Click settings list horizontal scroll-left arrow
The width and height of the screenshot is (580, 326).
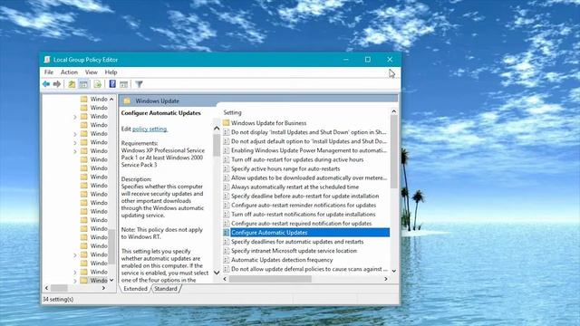[225, 279]
